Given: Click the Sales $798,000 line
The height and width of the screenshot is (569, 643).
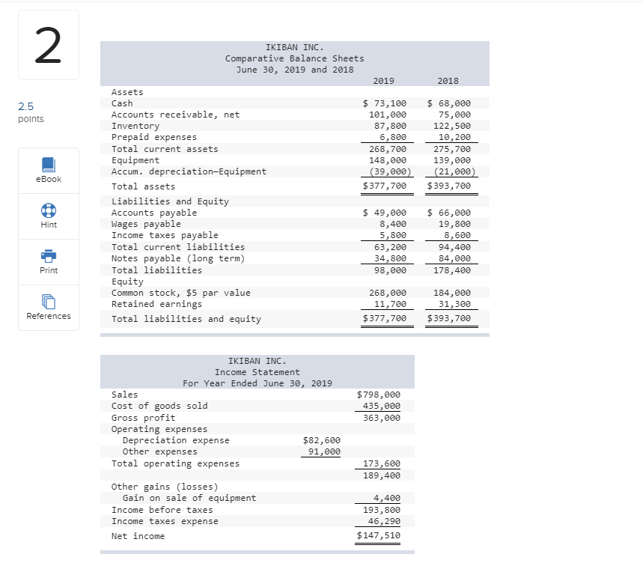Looking at the screenshot, I should 377,395.
